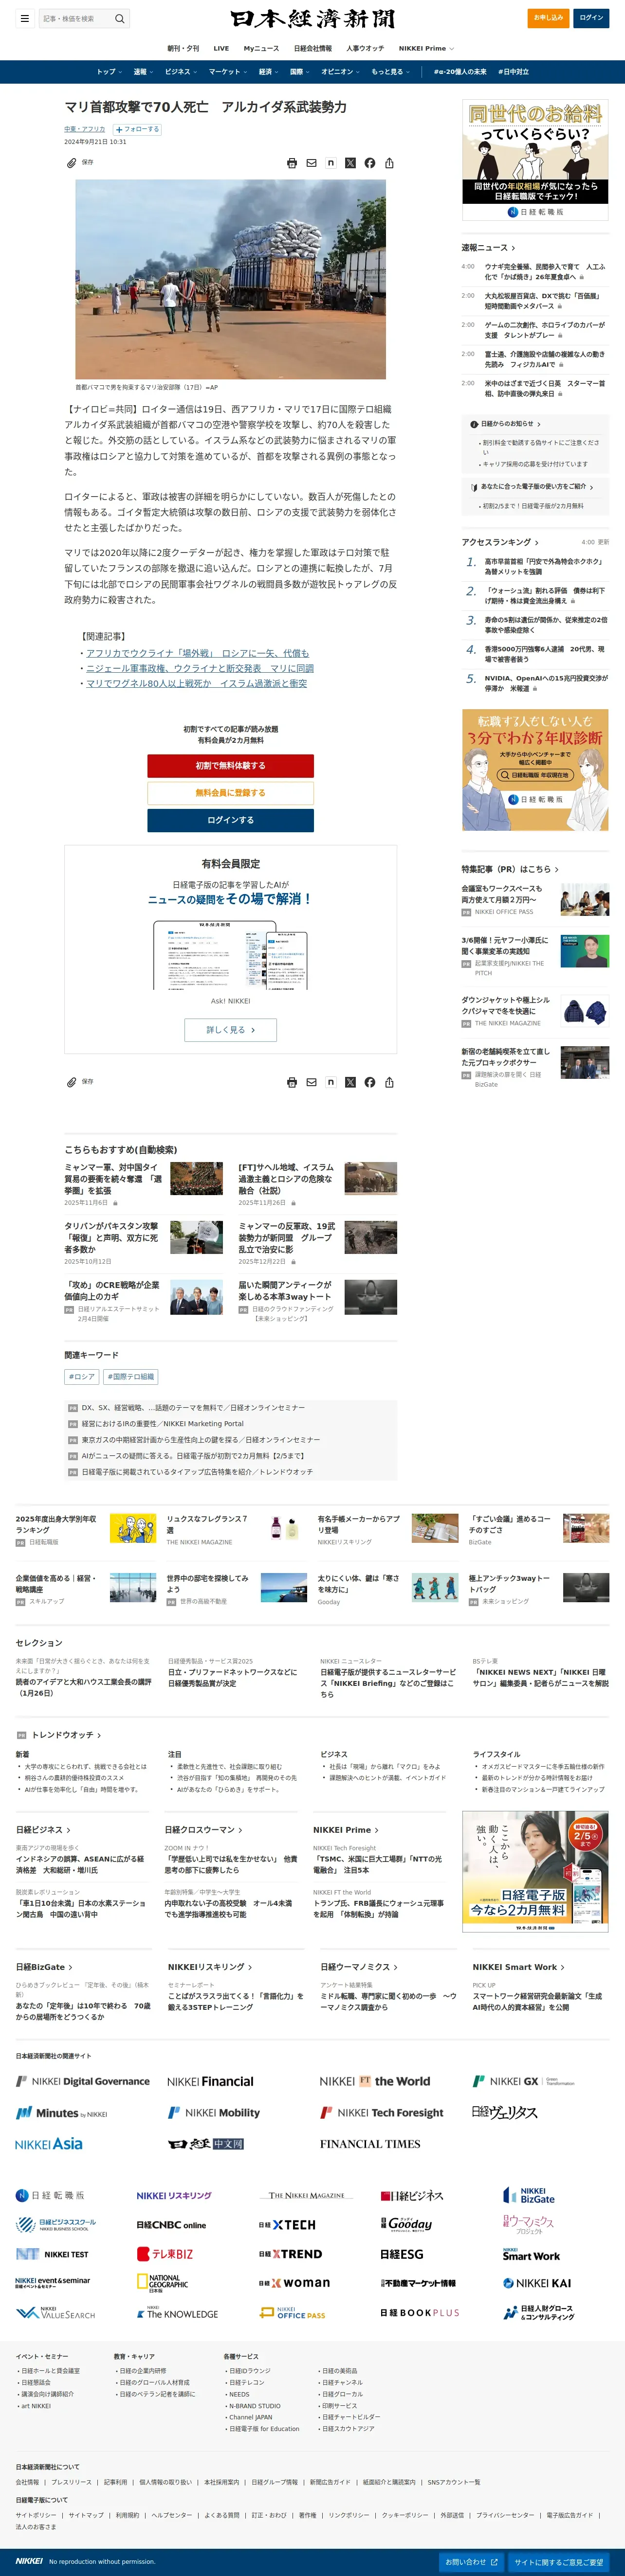Open the Myニュース header menu item

(x=261, y=48)
